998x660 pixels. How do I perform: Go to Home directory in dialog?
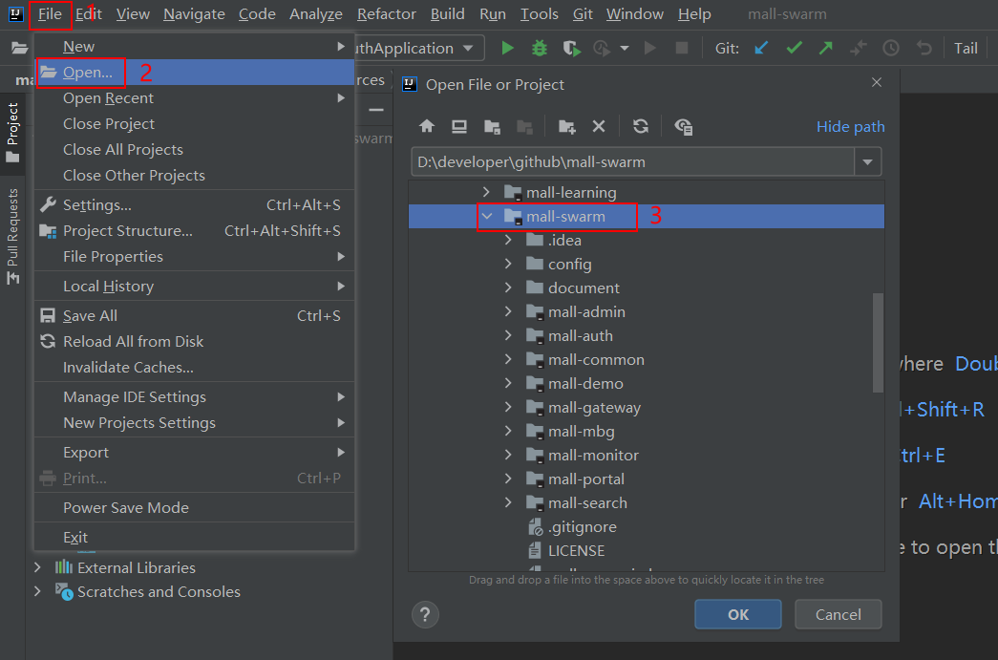[x=427, y=126]
